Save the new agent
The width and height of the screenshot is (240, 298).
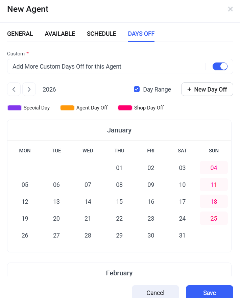pos(209,293)
